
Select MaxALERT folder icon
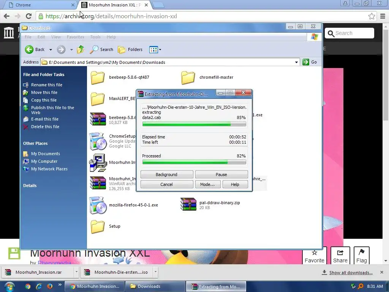(97, 98)
